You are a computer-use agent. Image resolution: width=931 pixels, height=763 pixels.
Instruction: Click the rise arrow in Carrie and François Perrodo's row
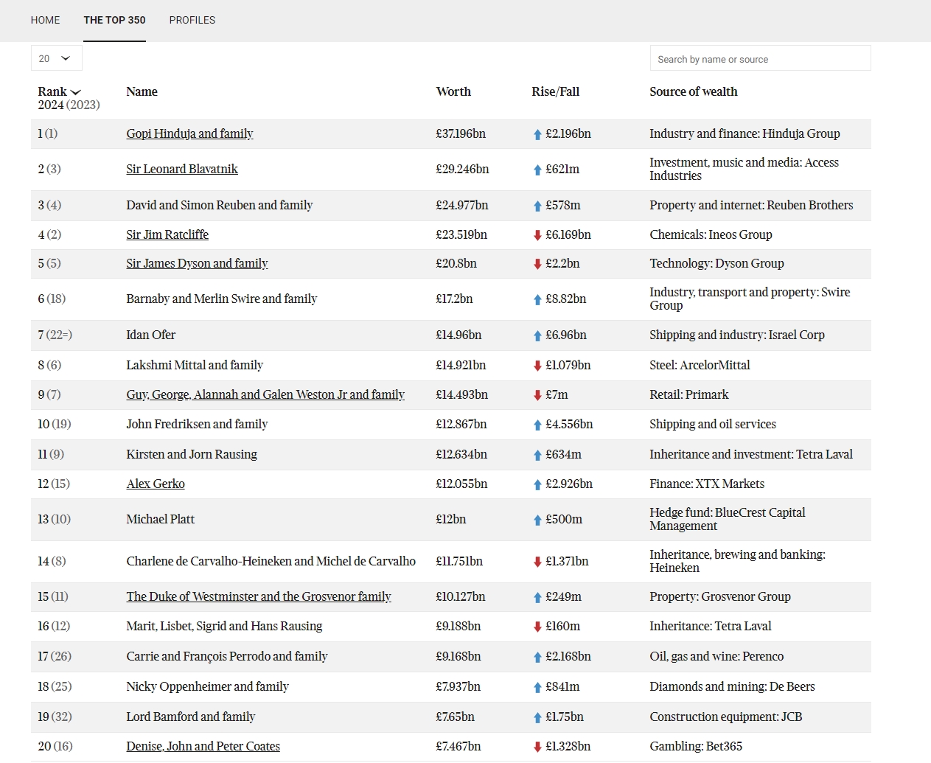(x=537, y=658)
